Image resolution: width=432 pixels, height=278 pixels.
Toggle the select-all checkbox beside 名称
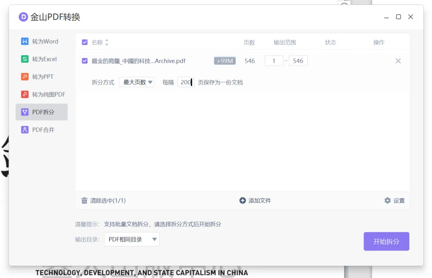85,42
